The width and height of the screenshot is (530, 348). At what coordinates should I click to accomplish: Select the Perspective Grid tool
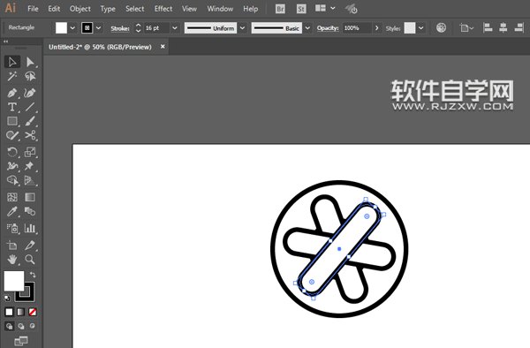(30, 180)
